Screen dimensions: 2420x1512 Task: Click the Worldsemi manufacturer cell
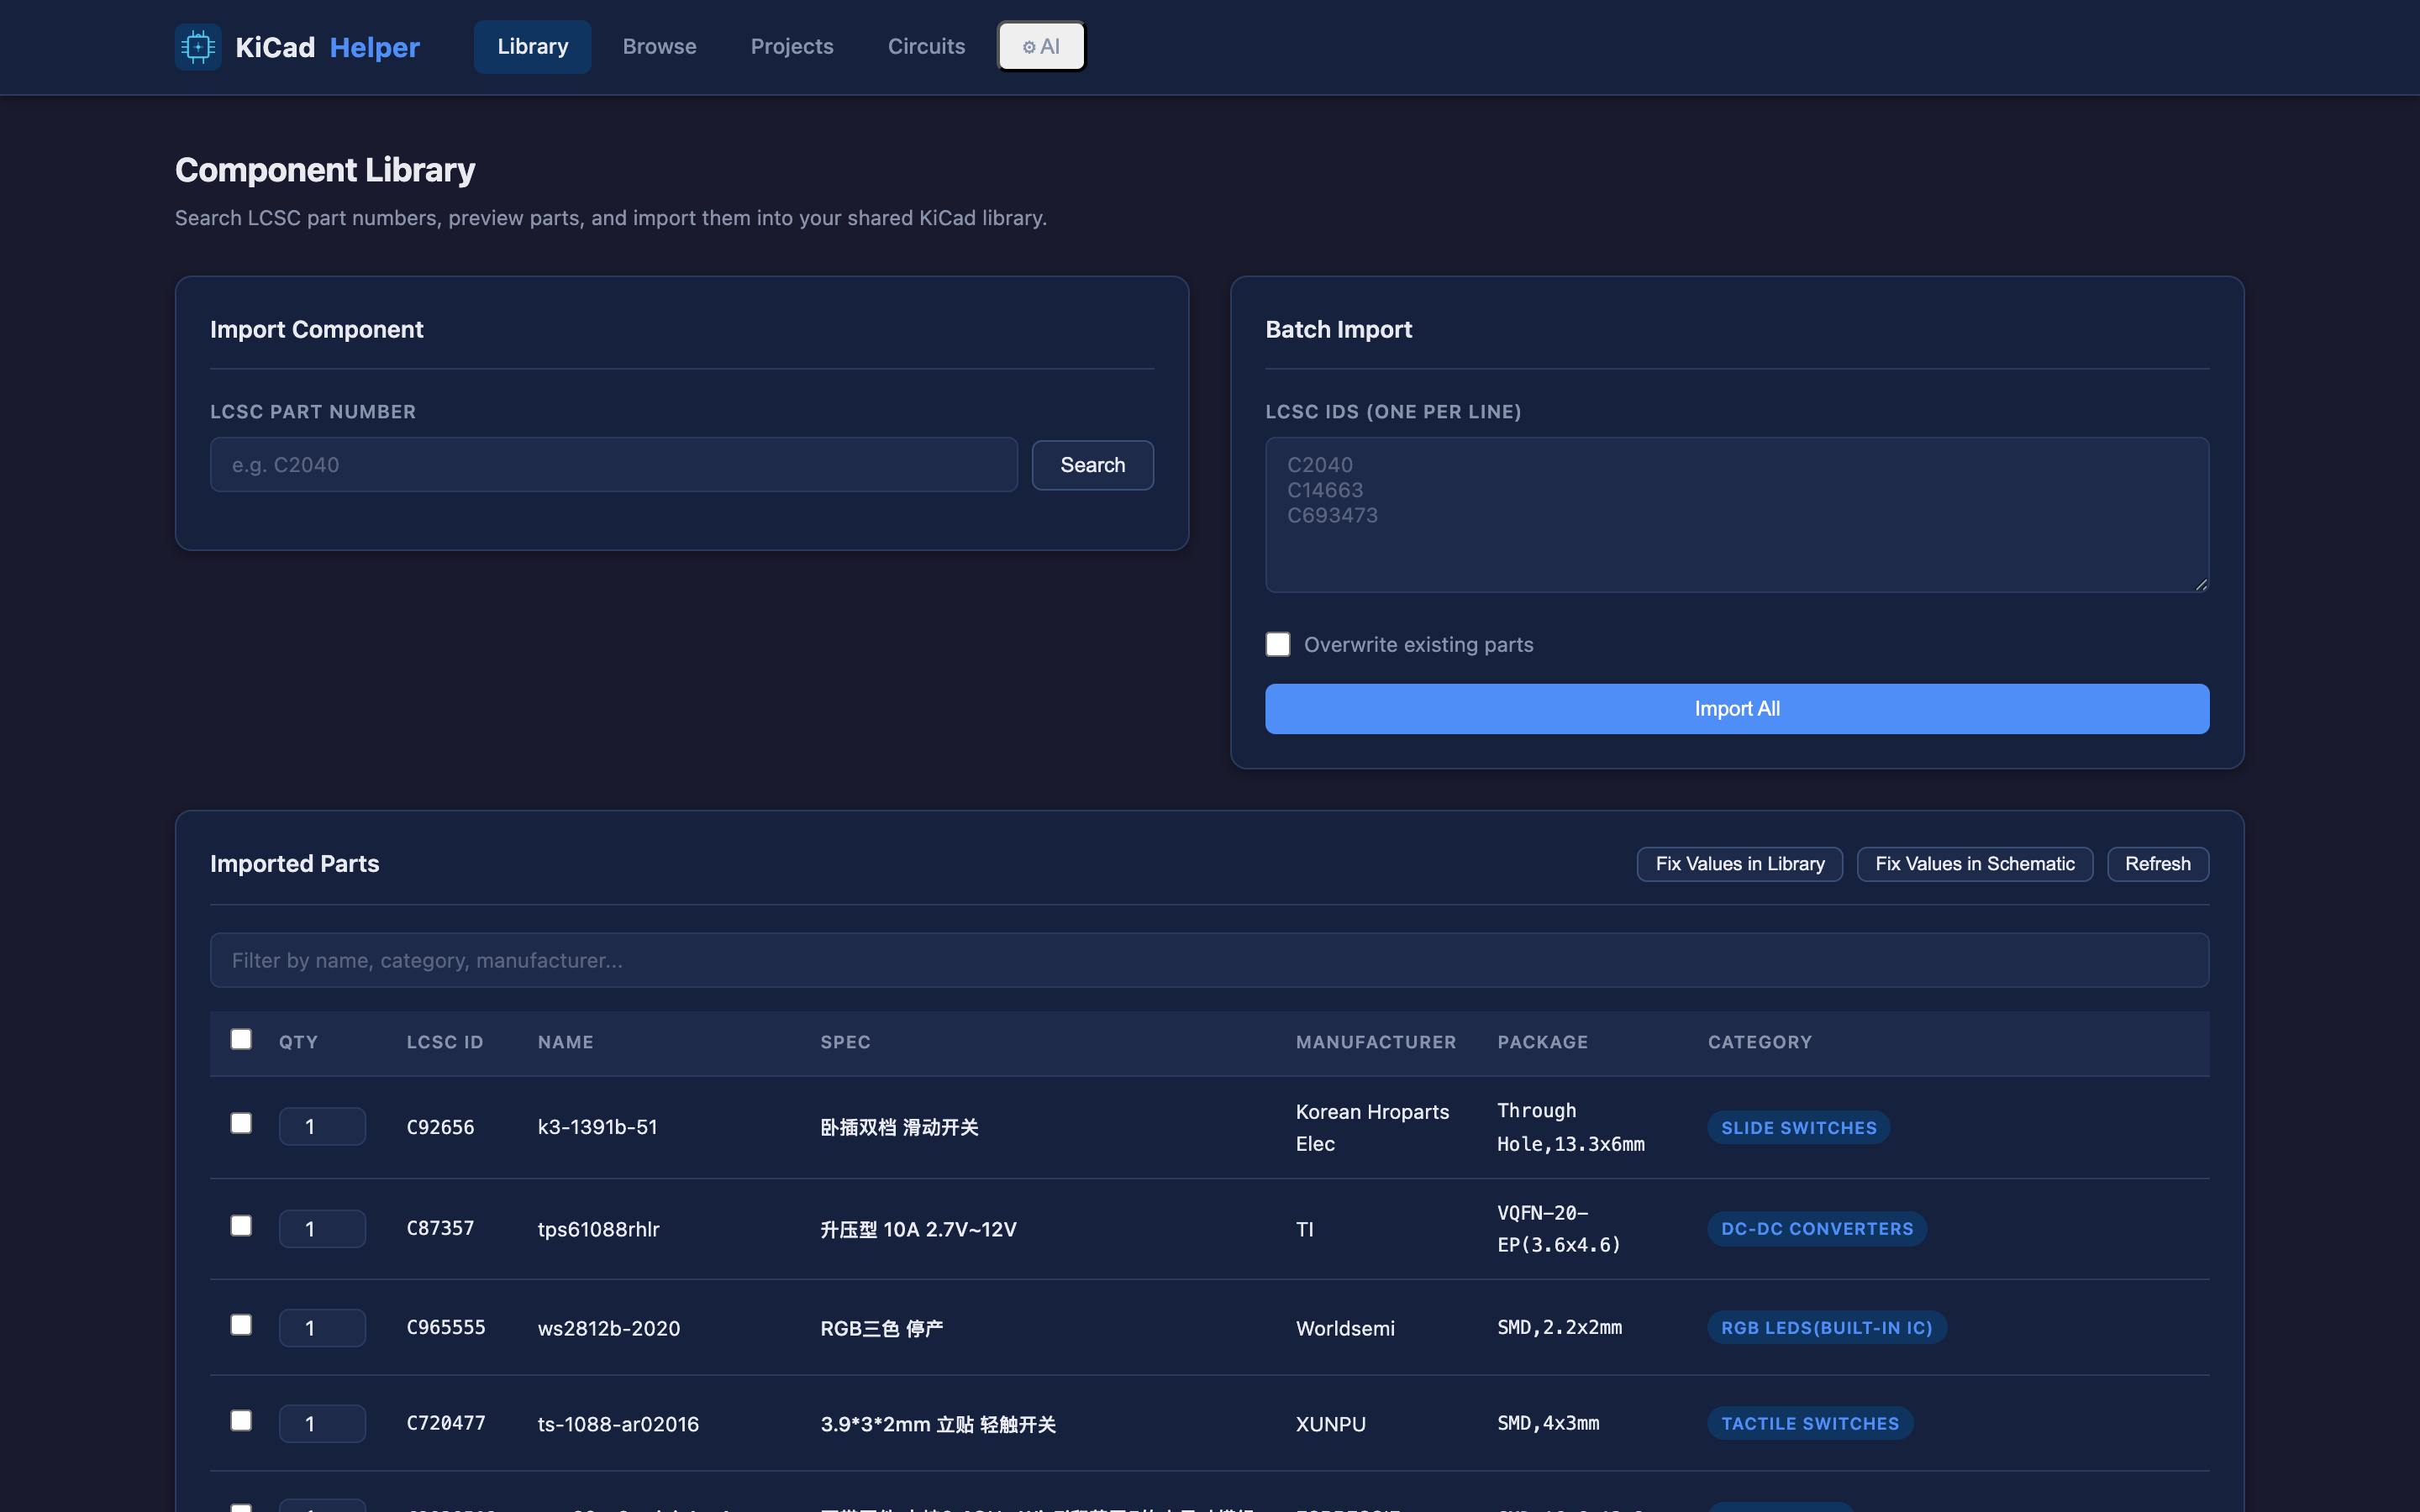[x=1345, y=1328]
